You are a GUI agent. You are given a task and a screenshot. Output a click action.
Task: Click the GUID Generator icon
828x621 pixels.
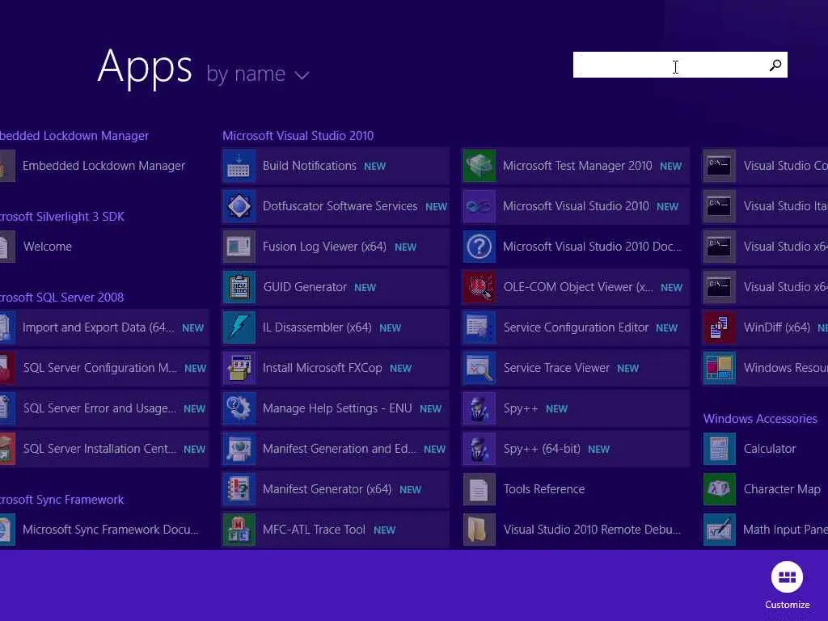(239, 287)
